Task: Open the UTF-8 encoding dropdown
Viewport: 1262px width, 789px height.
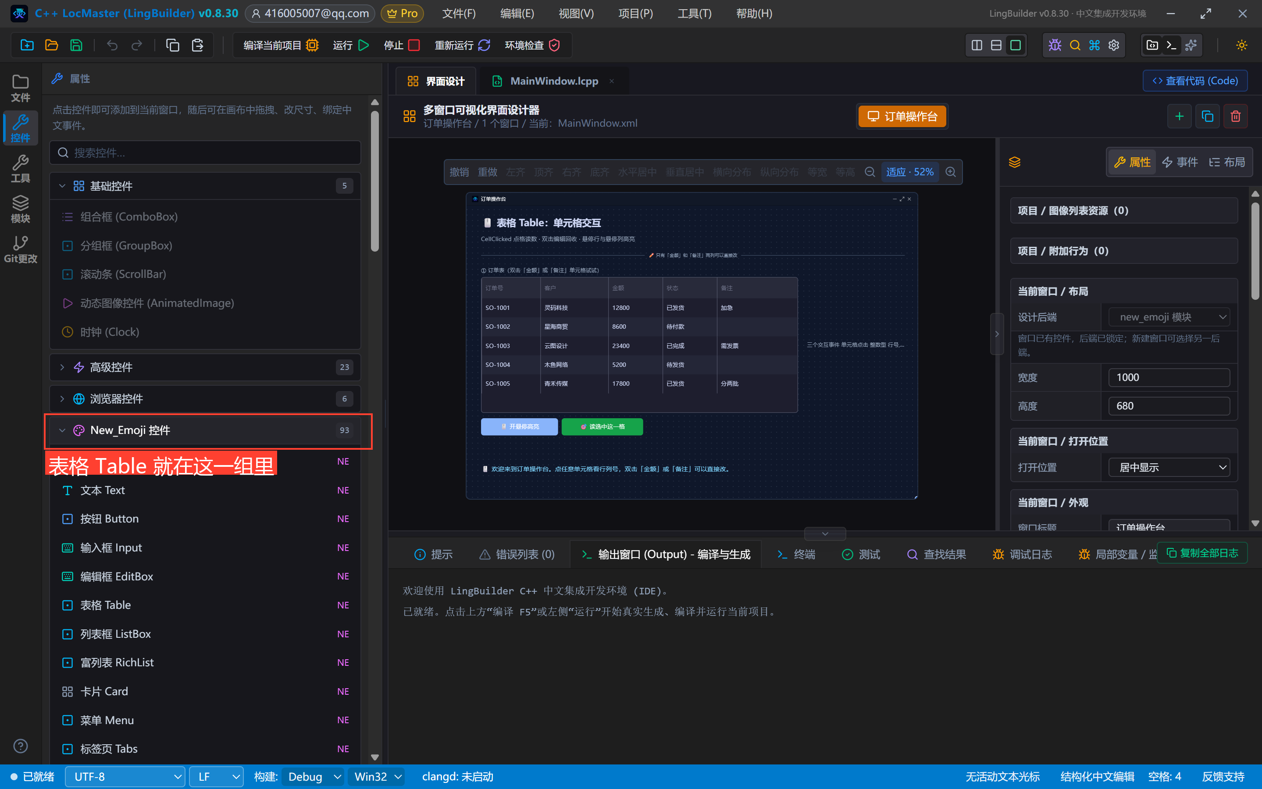Action: [125, 777]
